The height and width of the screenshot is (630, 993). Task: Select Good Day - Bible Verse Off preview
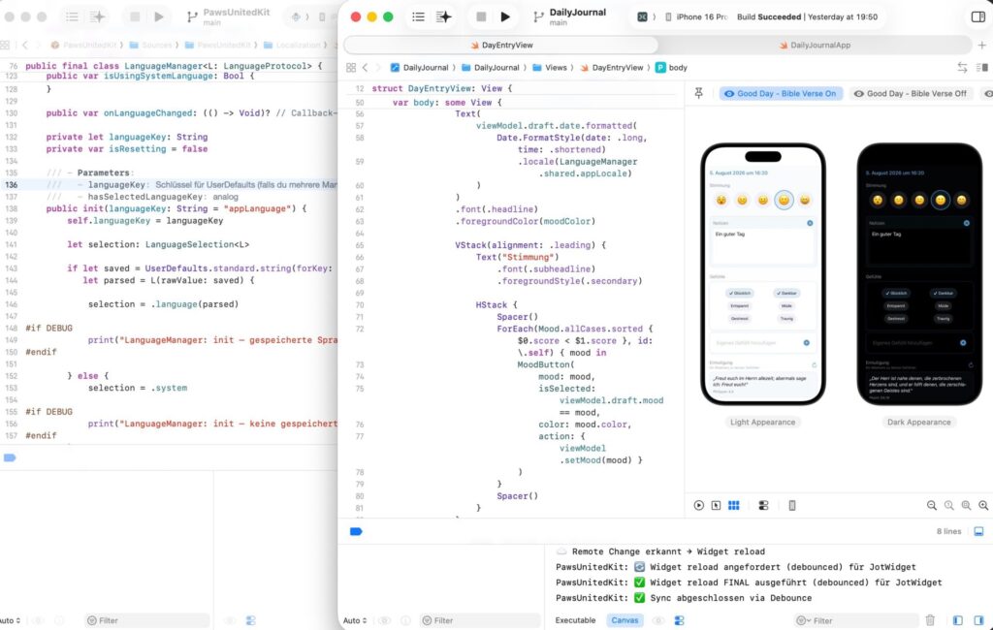click(910, 94)
